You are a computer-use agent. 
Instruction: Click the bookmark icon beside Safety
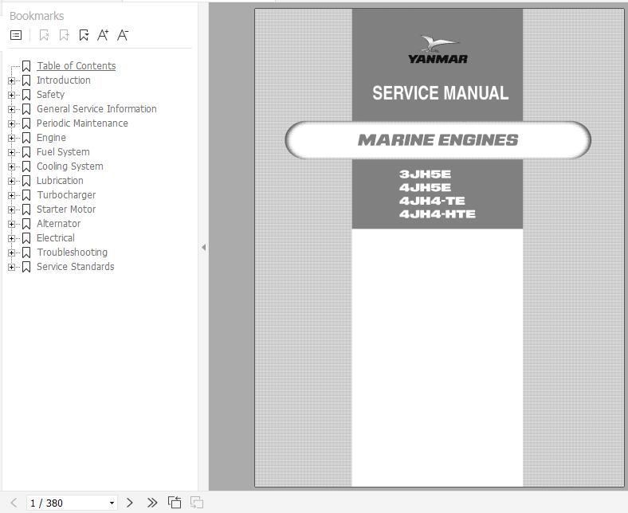click(26, 95)
